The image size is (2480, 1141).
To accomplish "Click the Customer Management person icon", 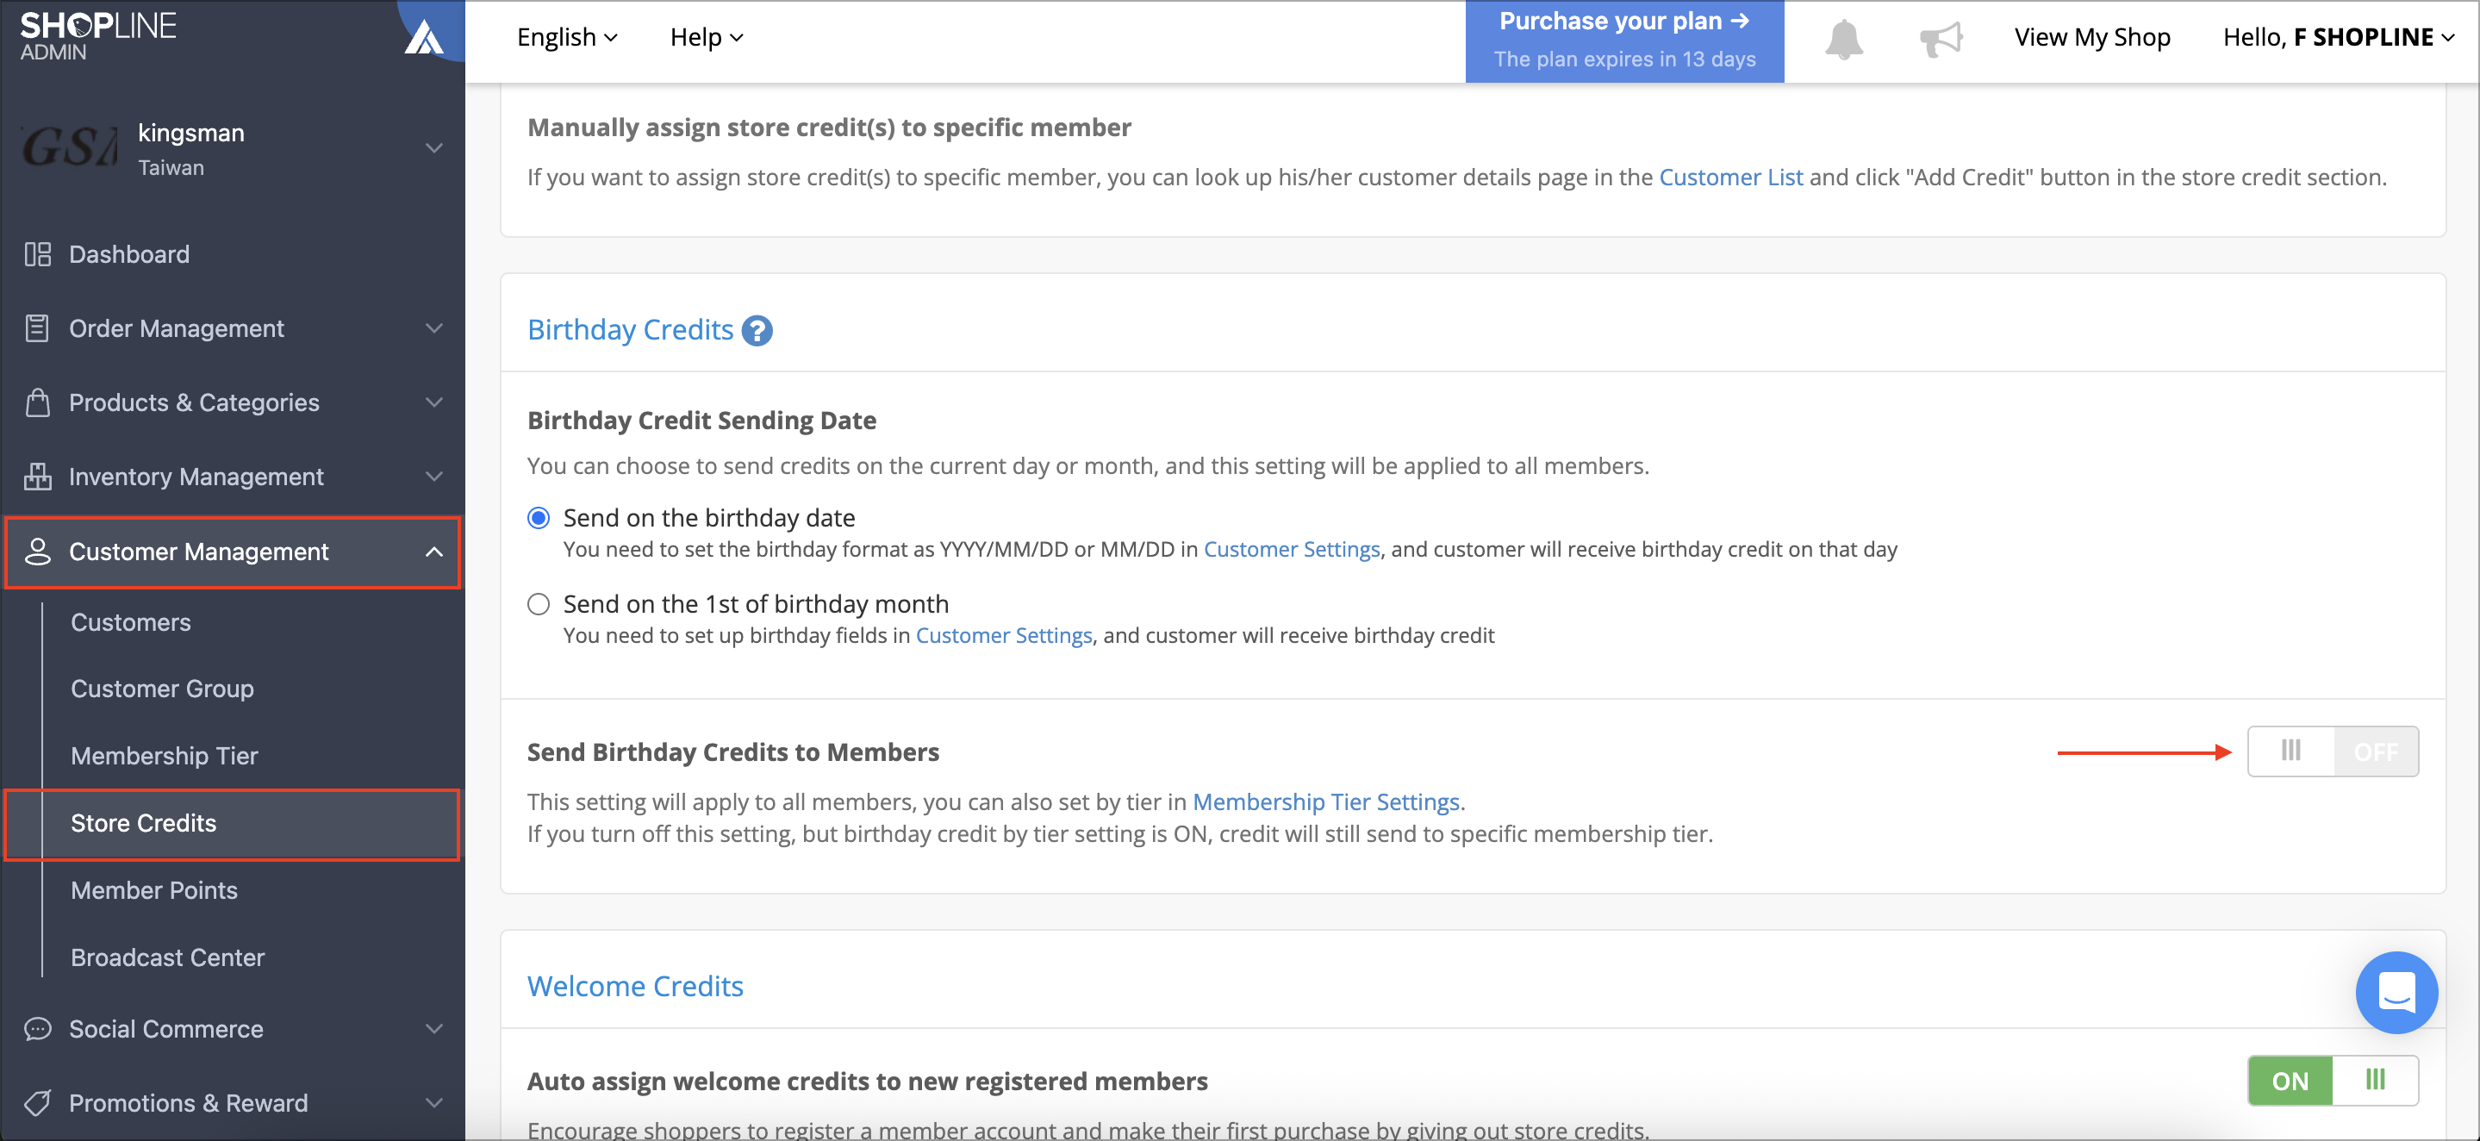I will [x=38, y=552].
